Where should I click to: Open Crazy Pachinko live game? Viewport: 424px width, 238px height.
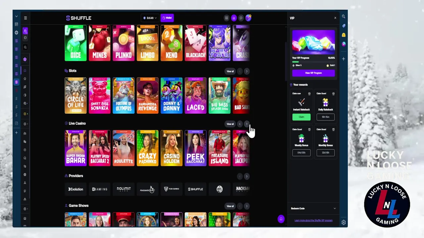point(147,148)
